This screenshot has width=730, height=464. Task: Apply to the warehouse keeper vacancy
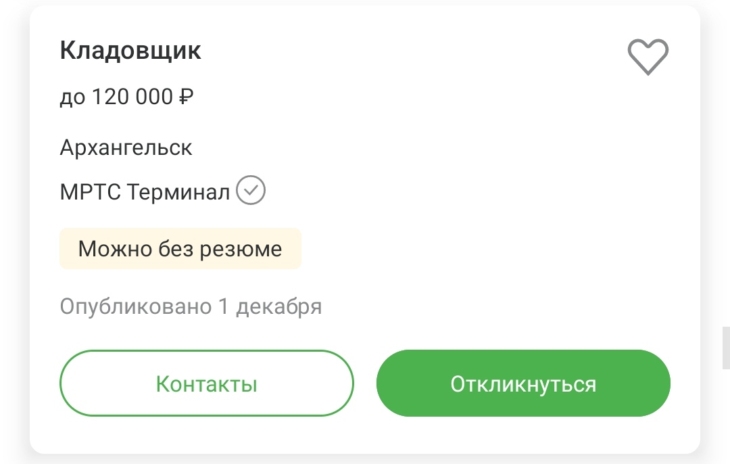523,383
